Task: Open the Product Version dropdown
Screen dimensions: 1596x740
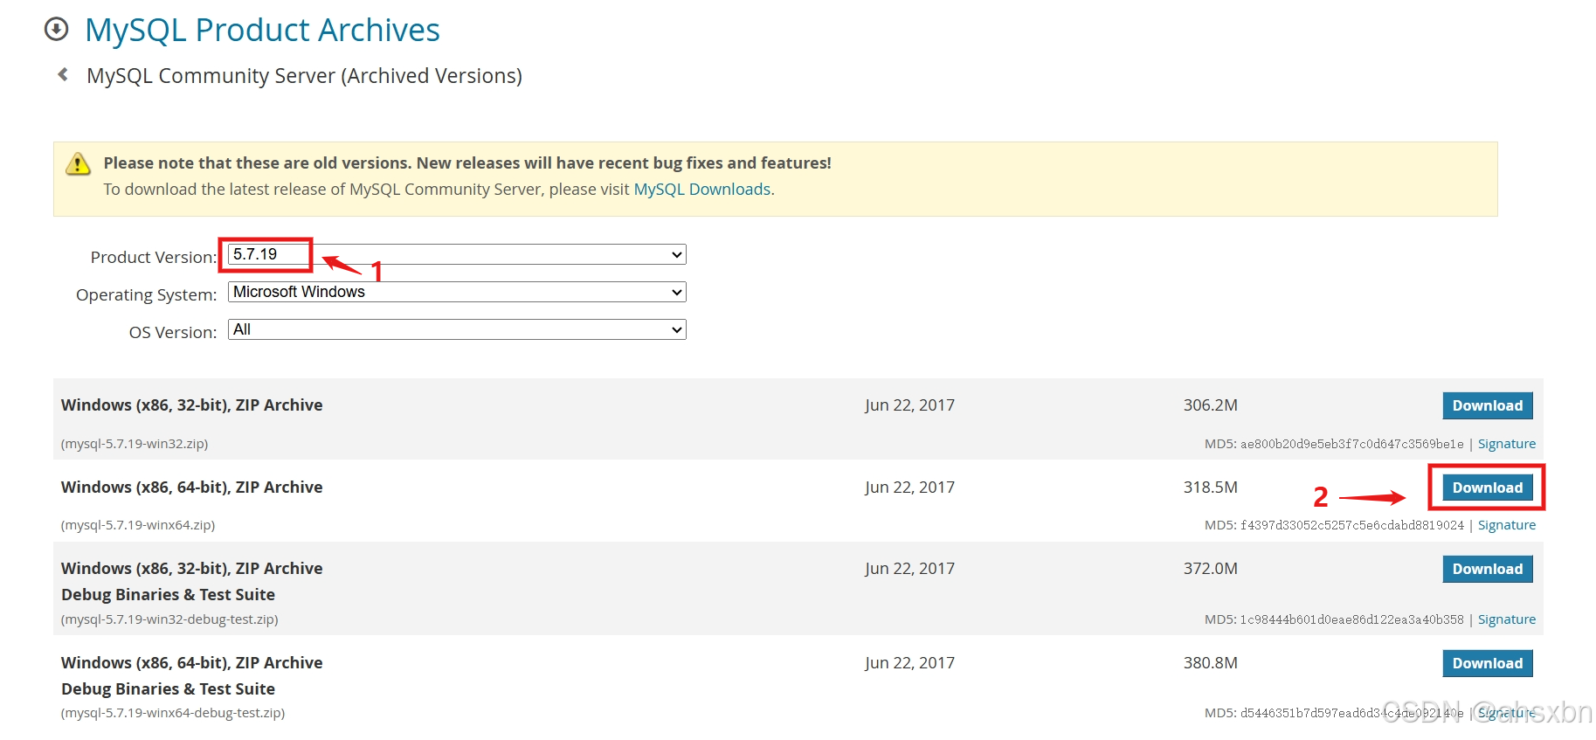Action: [457, 254]
